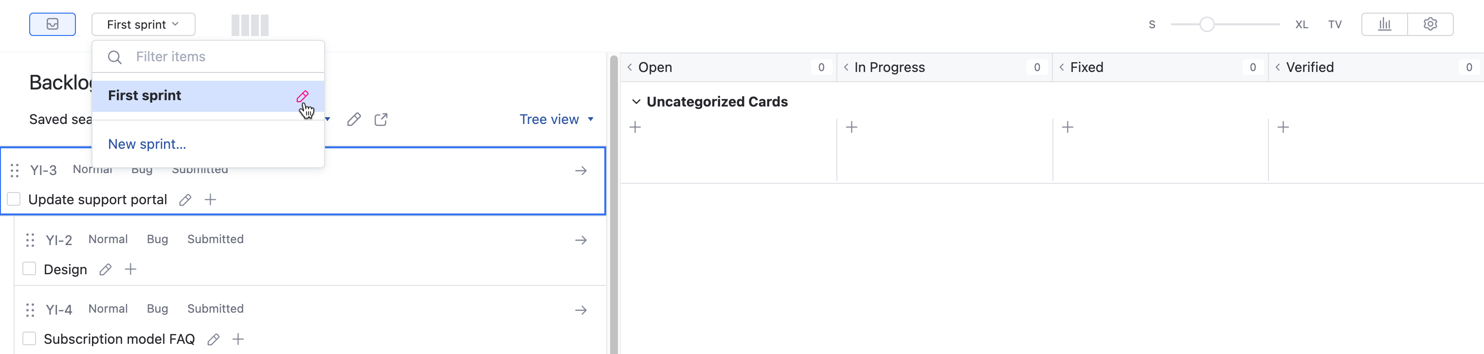Click the open-in-new-window icon next to saved search

(x=381, y=120)
